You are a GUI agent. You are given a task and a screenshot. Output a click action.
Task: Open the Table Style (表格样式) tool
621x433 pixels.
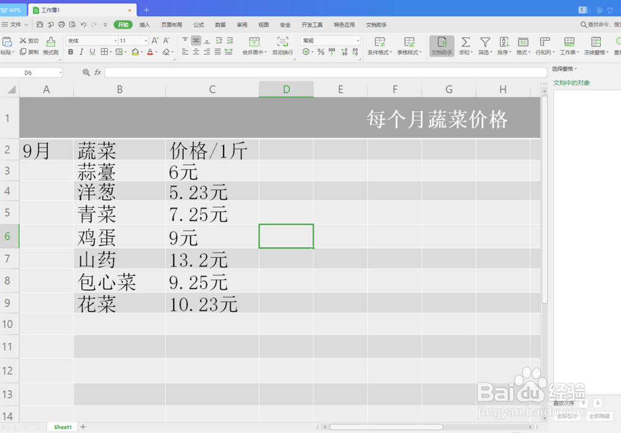coord(409,45)
